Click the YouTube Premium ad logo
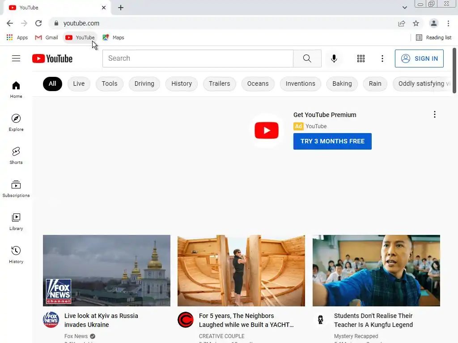Viewport: 458px width, 343px height. pos(267,130)
